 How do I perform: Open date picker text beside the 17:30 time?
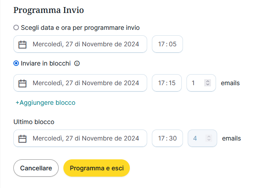86,139
